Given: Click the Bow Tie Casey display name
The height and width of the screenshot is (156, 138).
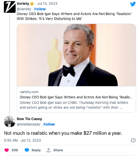Looking at the screenshot, I should pos(29,119).
